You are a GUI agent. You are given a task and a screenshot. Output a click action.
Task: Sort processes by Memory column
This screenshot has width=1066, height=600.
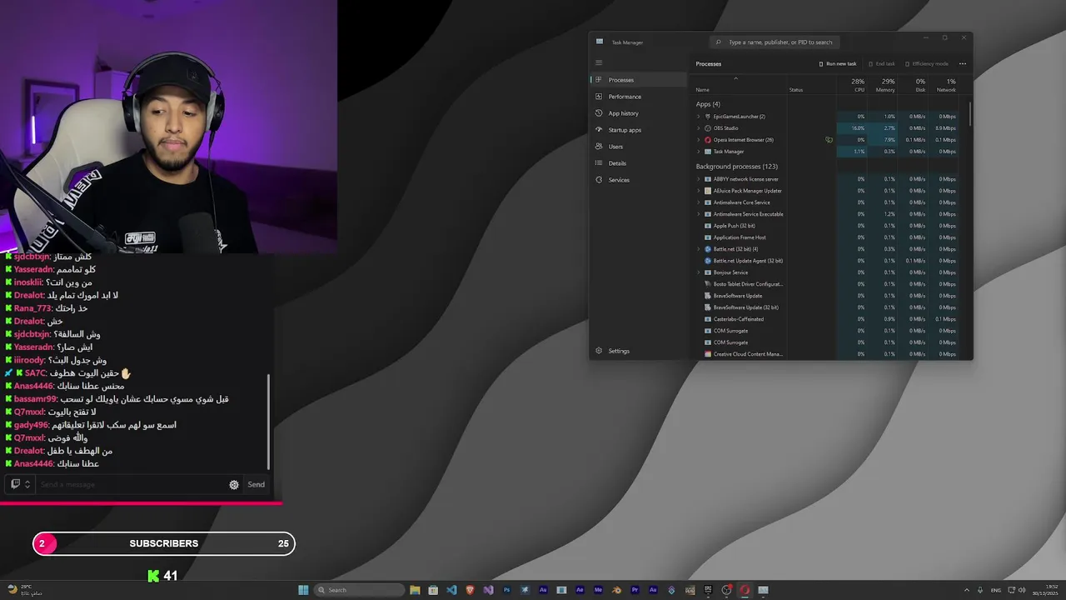[882, 84]
